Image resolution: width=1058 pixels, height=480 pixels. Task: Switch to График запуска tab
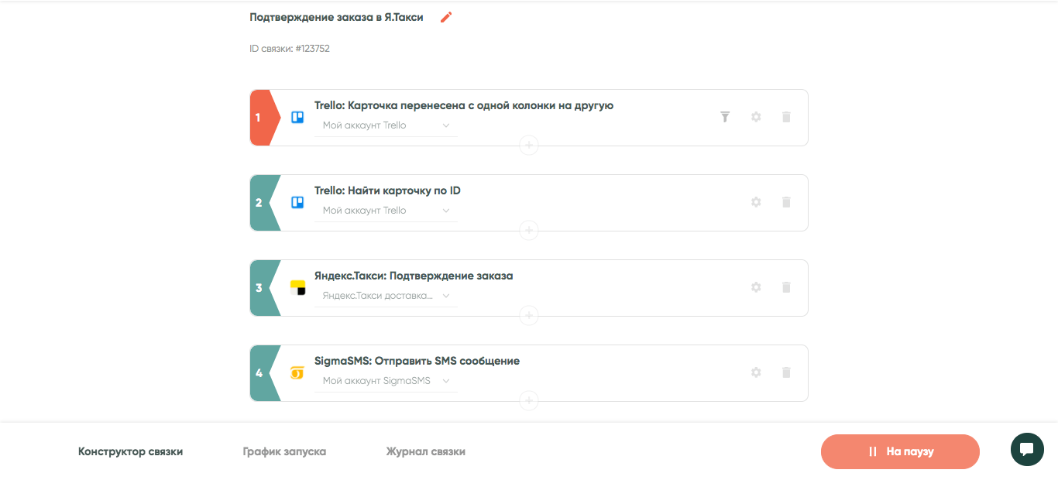point(284,451)
